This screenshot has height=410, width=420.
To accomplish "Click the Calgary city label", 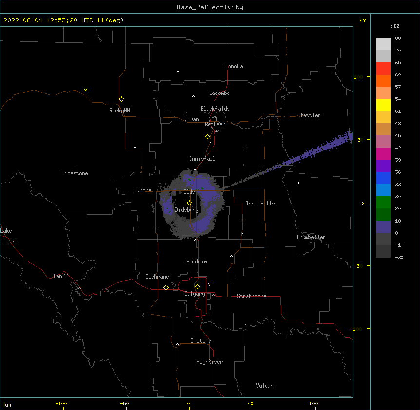I will click(195, 294).
